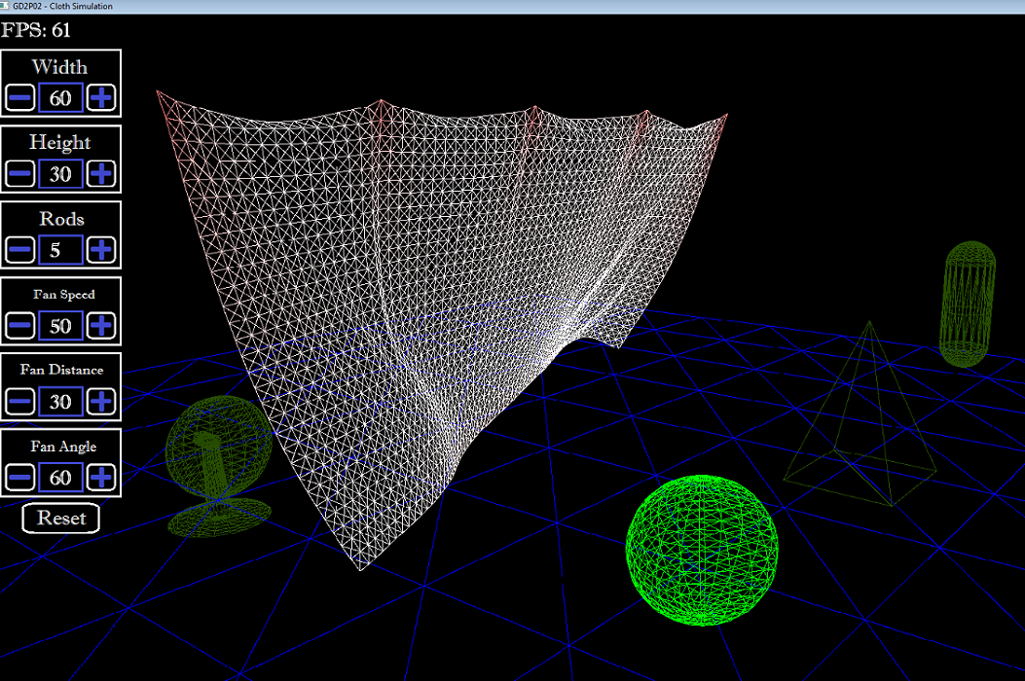Increase the Height value with plus button
The image size is (1025, 681).
100,174
